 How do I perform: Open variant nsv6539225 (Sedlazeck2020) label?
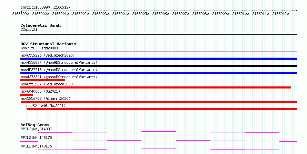click(x=48, y=55)
